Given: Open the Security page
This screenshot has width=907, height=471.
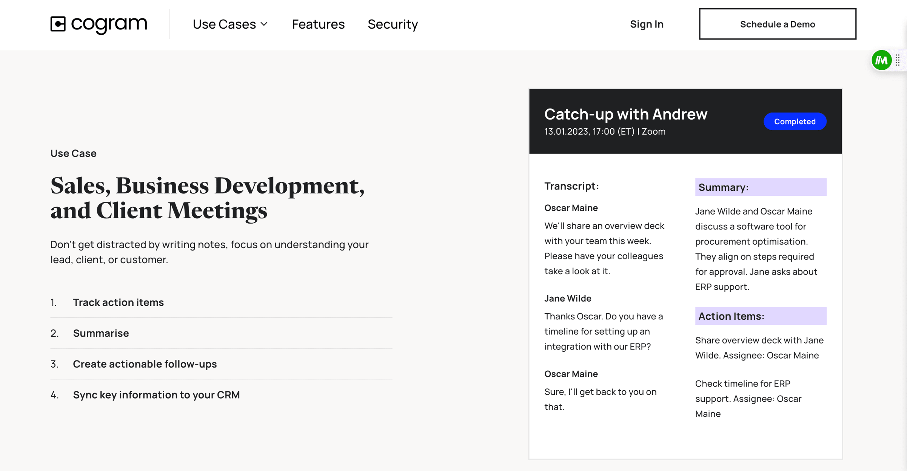Looking at the screenshot, I should point(393,24).
